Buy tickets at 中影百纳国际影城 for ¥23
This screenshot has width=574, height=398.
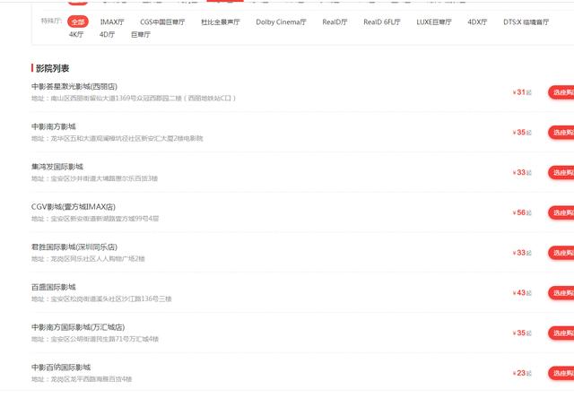pos(561,373)
